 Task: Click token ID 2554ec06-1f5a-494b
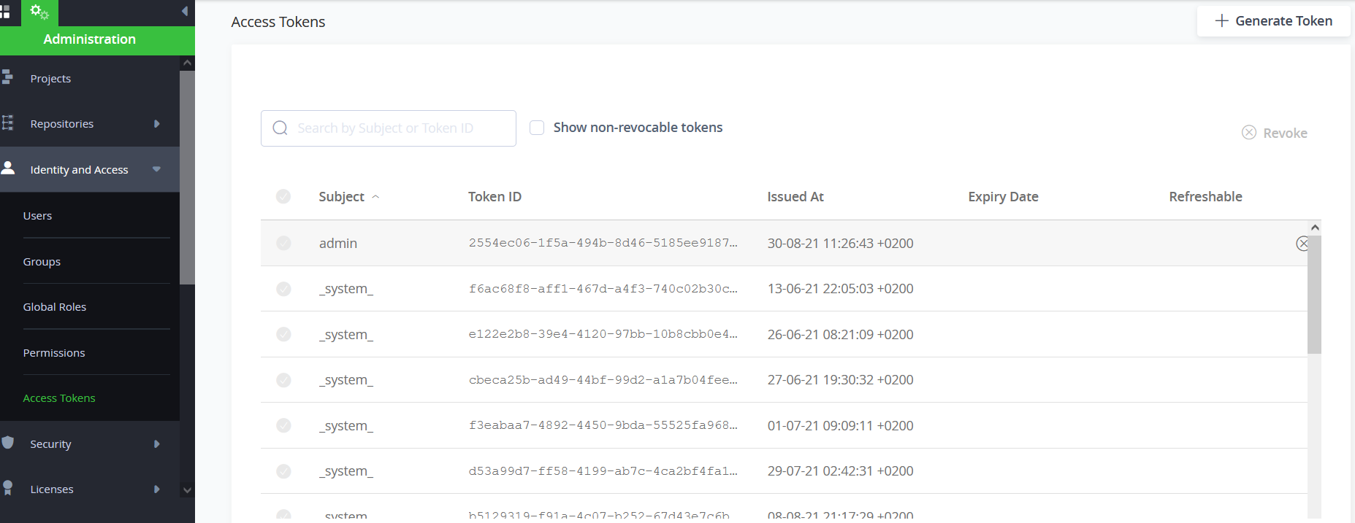tap(603, 243)
